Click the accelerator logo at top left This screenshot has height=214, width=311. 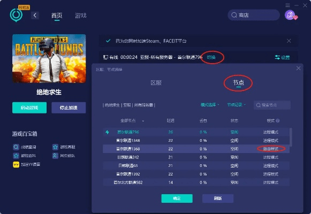click(16, 15)
